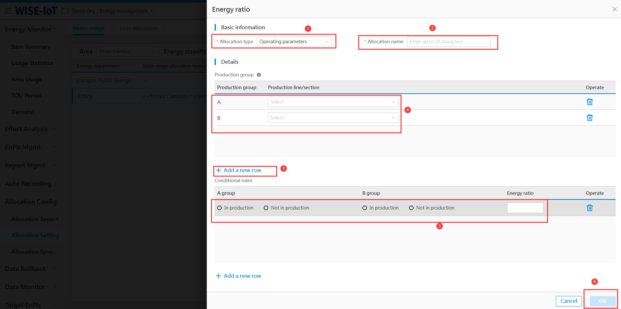Click the Allocation name input field

click(x=448, y=42)
